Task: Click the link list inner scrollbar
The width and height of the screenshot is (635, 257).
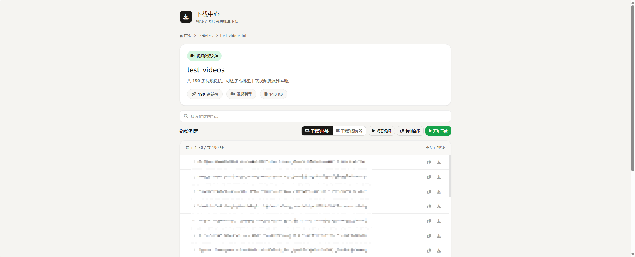Action: coord(450,176)
